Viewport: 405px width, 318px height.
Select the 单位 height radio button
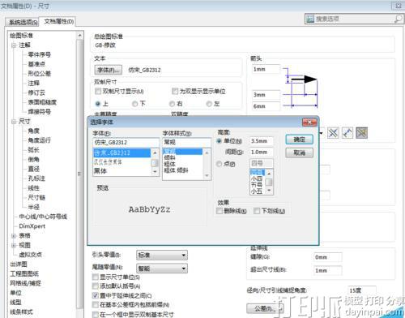[x=220, y=141]
